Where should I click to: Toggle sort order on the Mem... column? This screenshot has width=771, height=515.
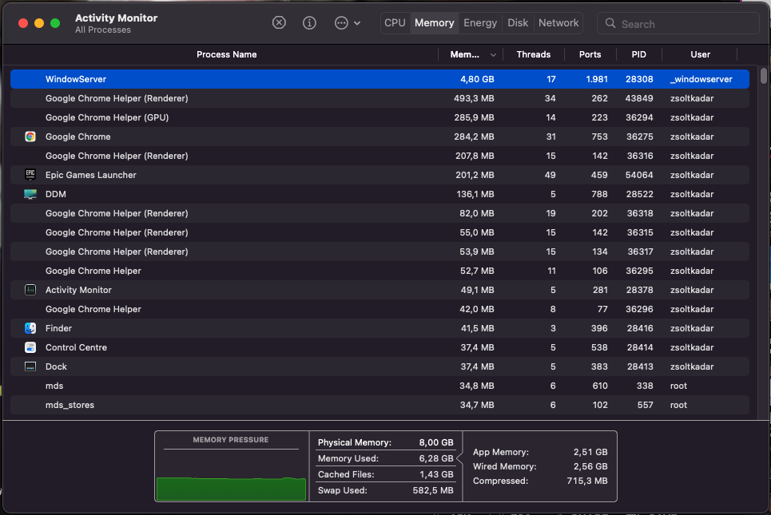[471, 54]
